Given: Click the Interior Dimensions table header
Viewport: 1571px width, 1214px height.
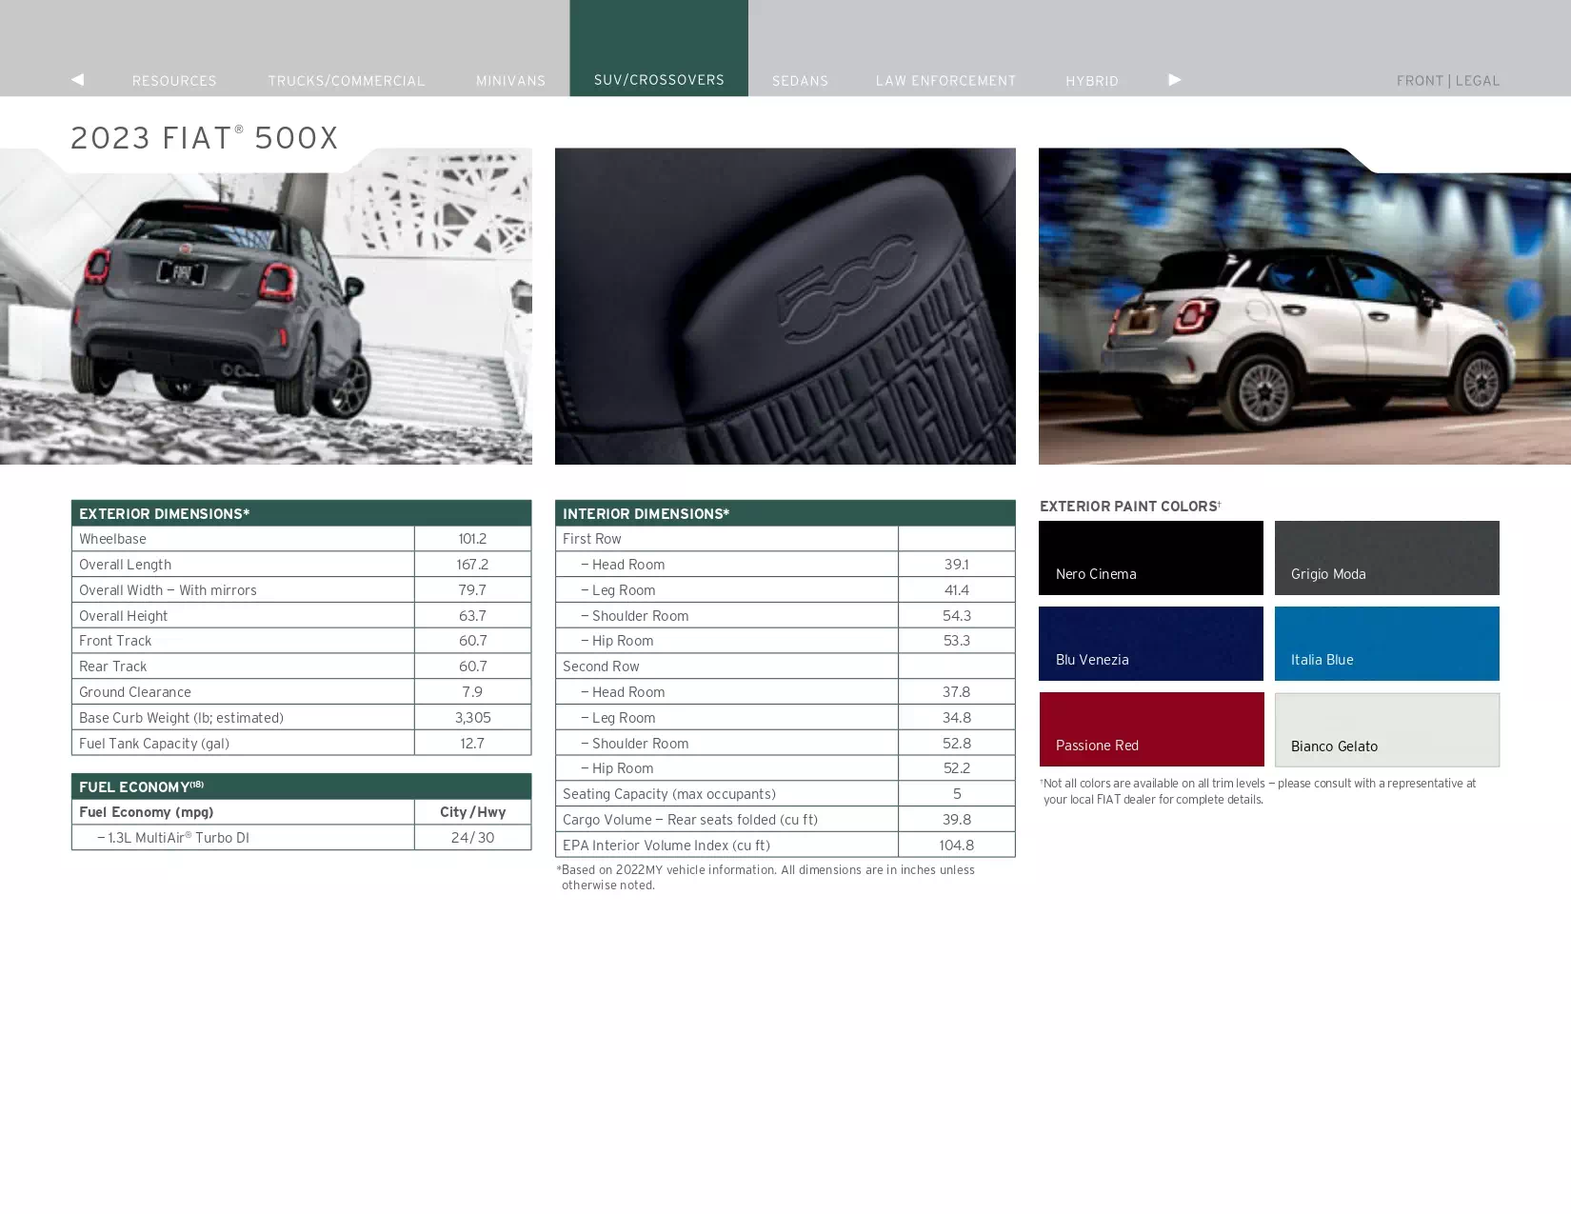Looking at the screenshot, I should pos(785,513).
